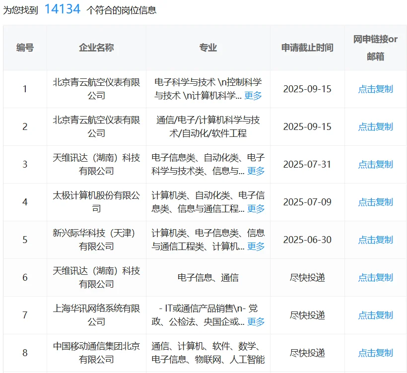Click 更多 in row 5 major cell
Screen dimensions: 407x373
pos(256,246)
